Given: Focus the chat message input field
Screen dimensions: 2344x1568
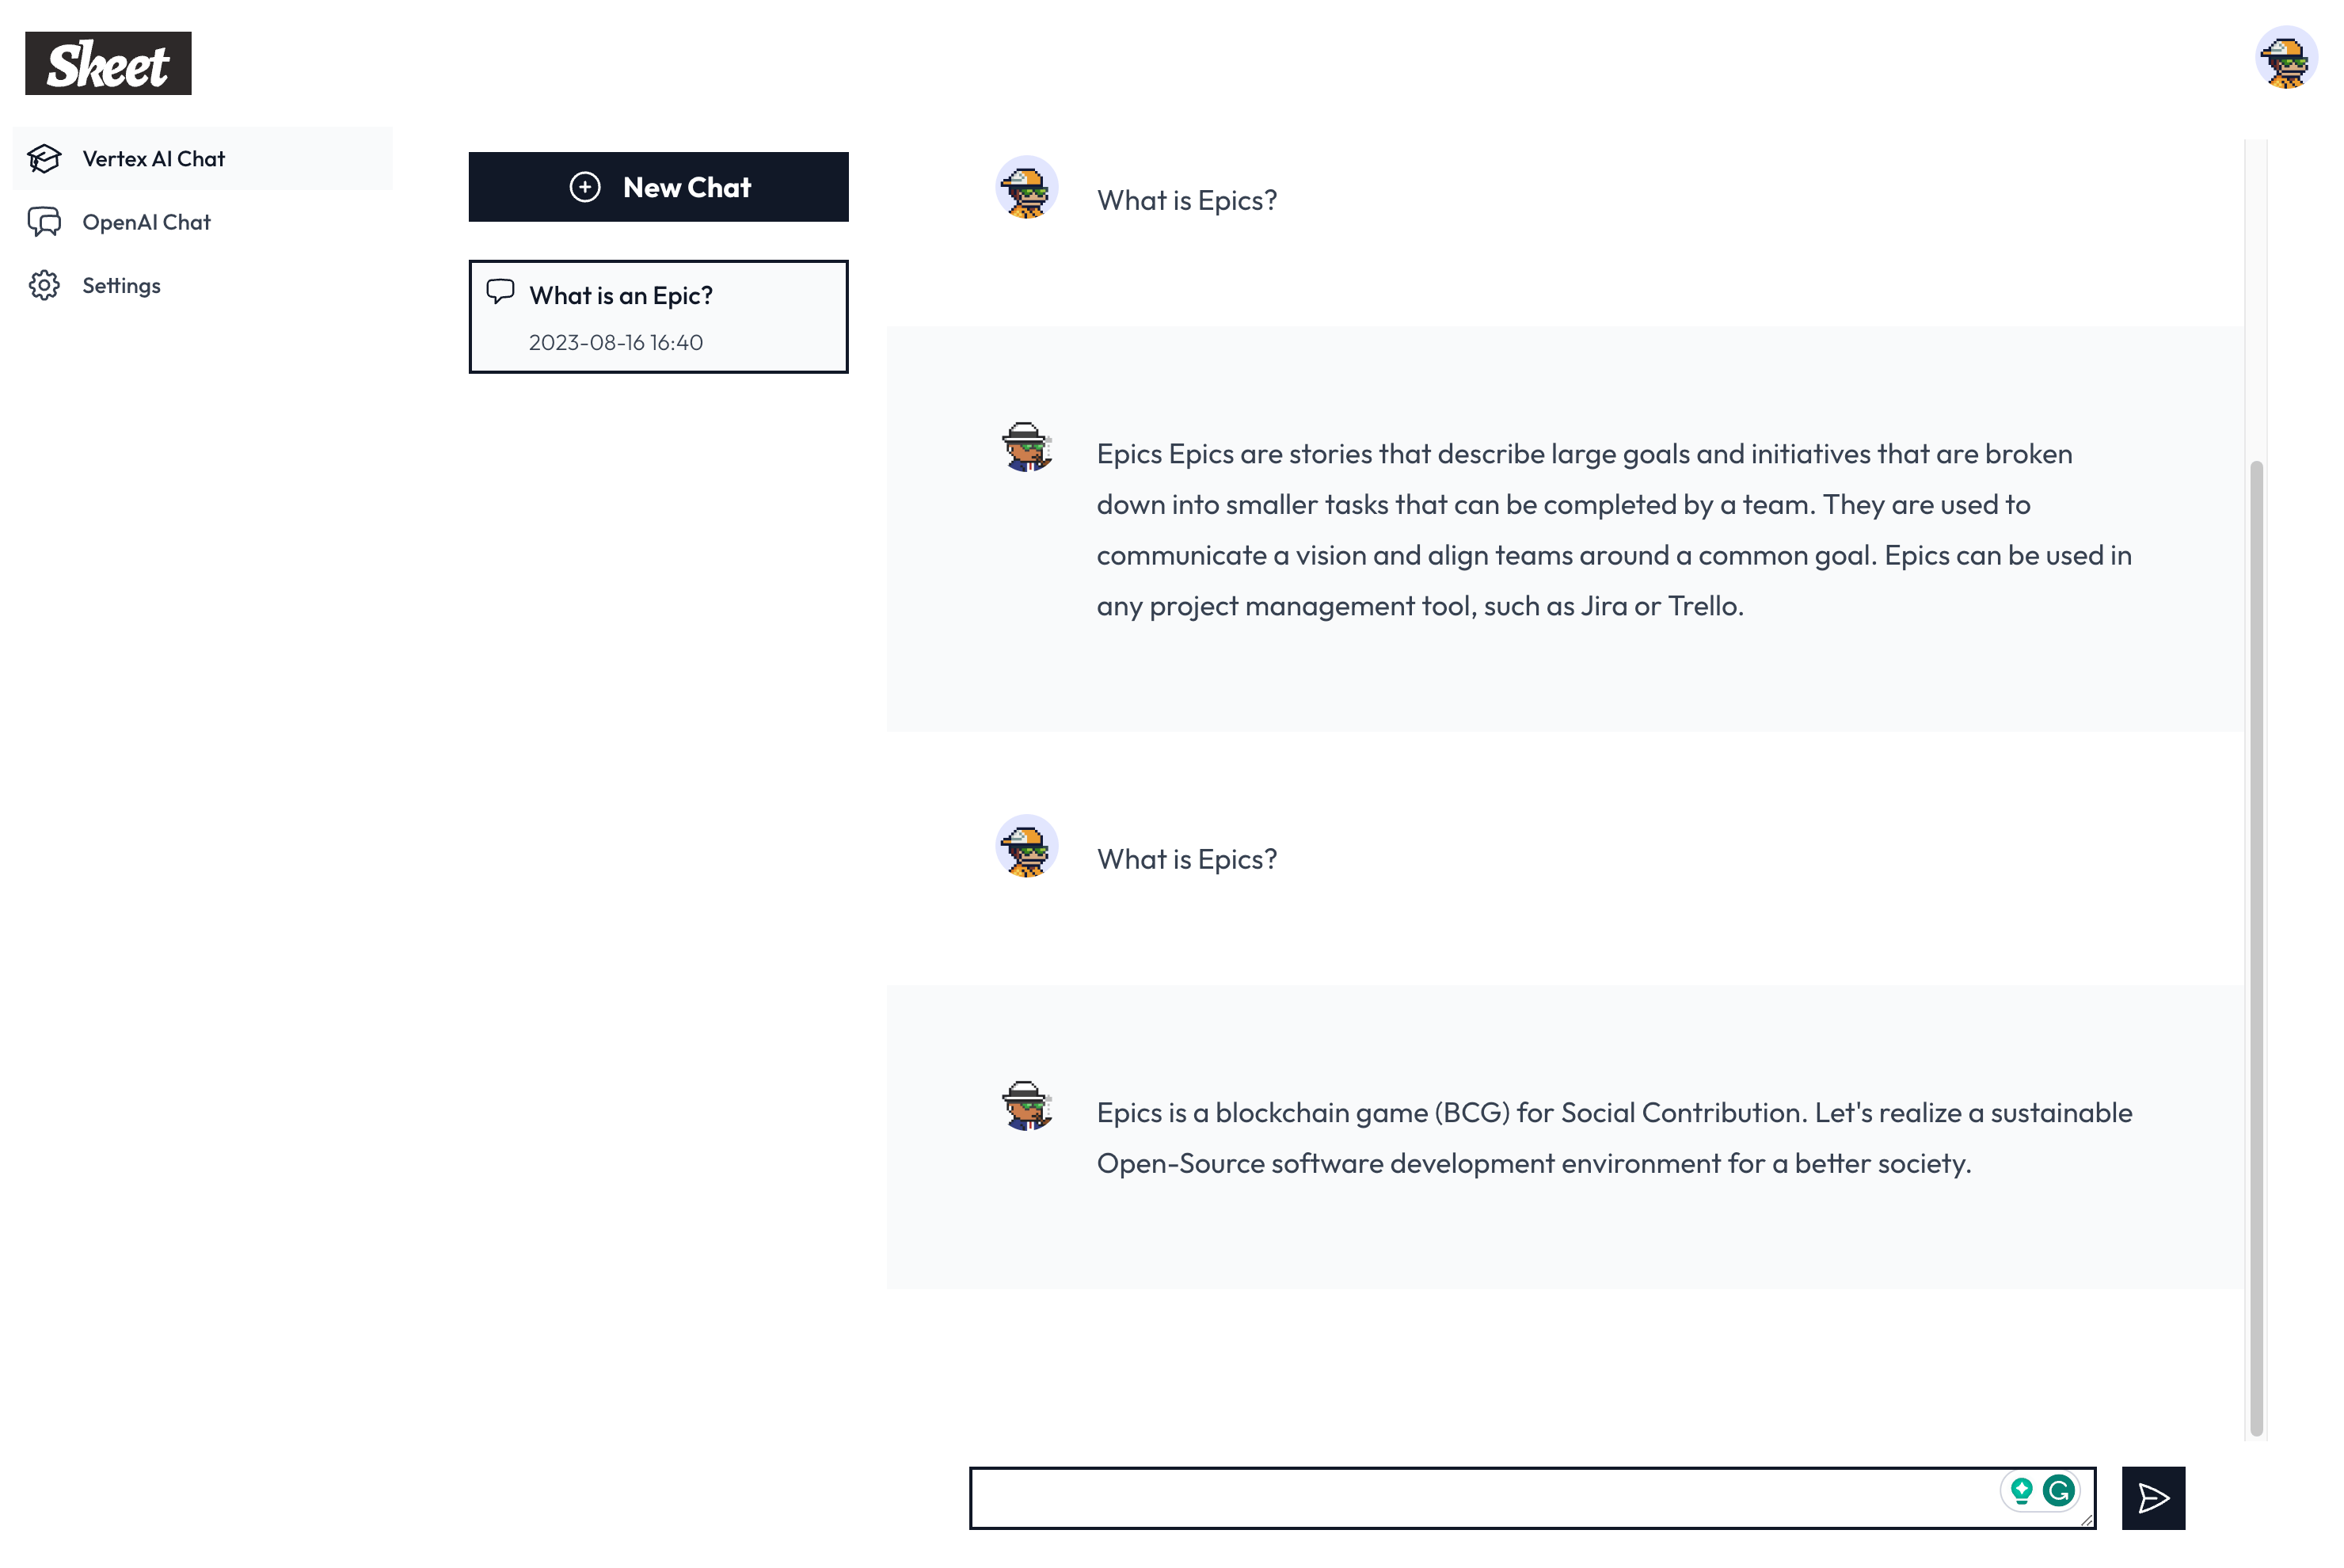Looking at the screenshot, I should tap(1480, 1497).
